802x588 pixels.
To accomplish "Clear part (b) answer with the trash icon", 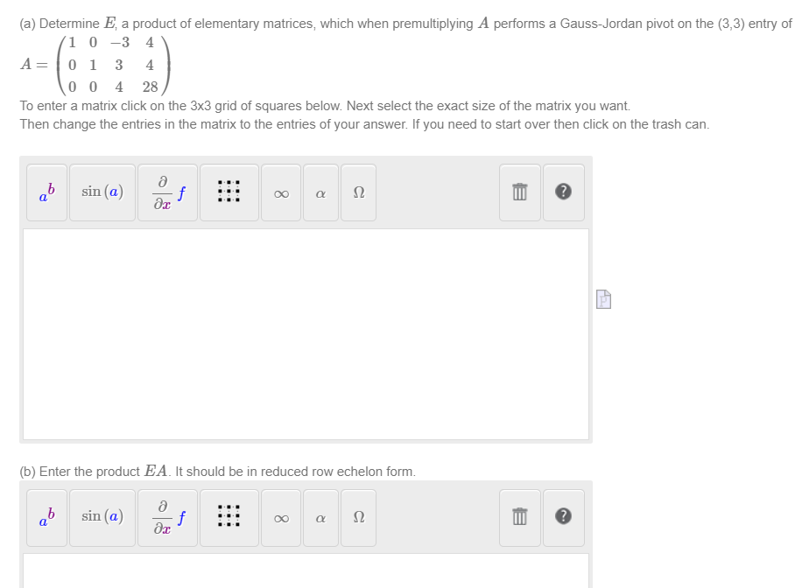I will point(519,518).
